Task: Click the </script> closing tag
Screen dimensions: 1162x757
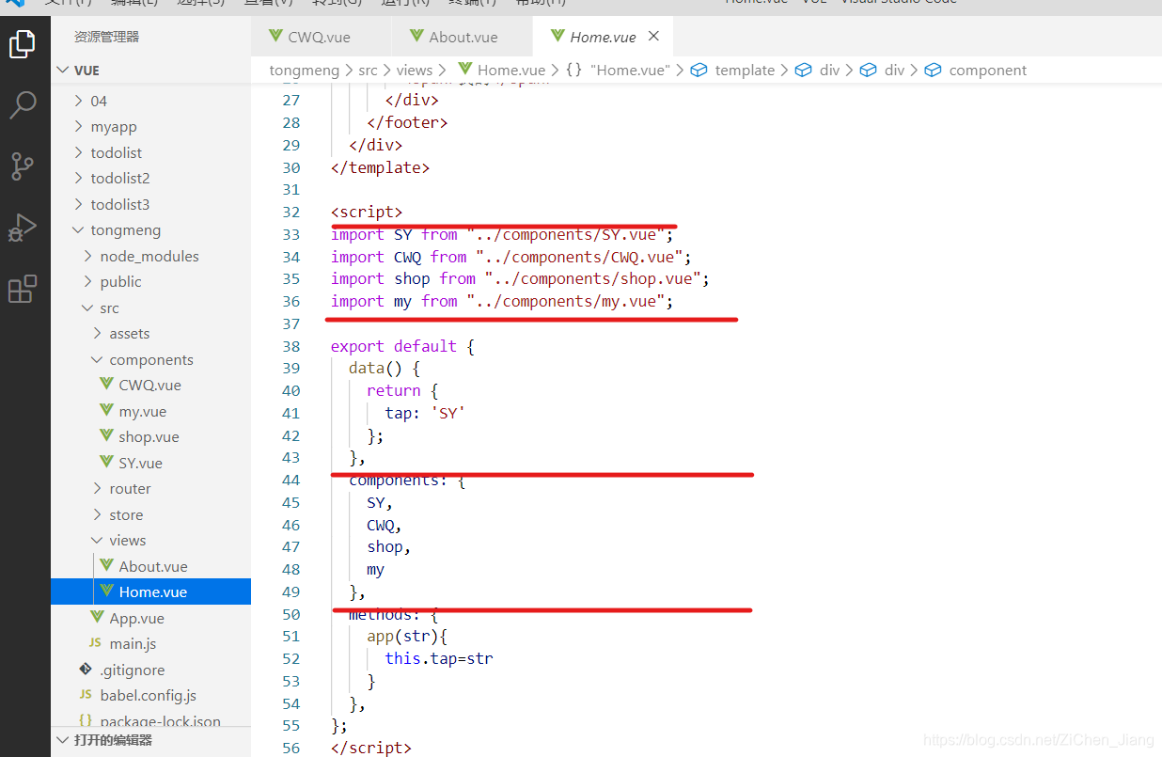Action: (371, 748)
